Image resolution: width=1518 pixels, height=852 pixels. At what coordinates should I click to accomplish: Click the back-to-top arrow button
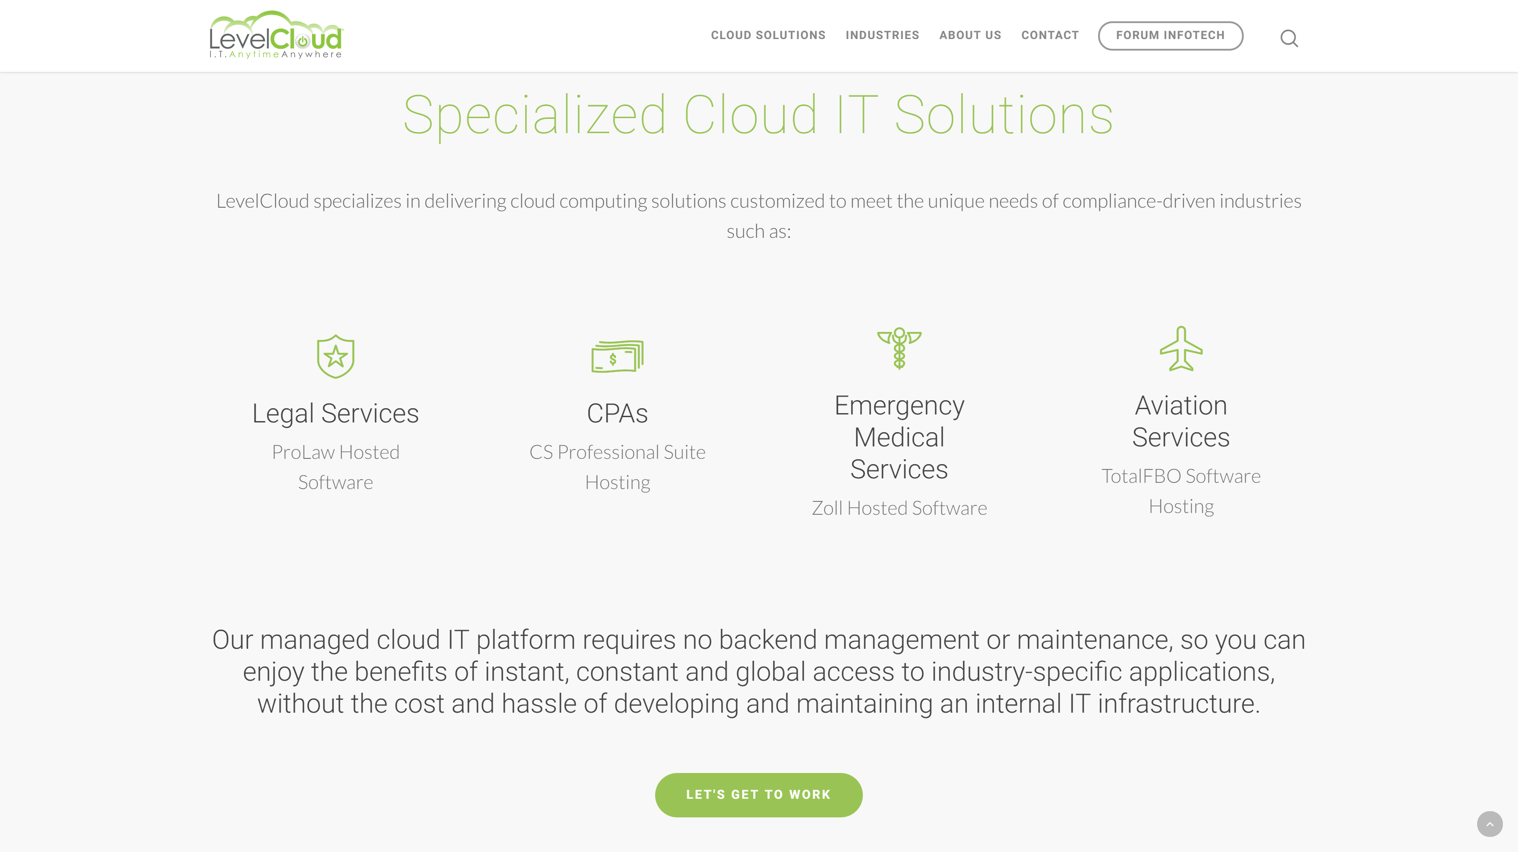(x=1490, y=824)
